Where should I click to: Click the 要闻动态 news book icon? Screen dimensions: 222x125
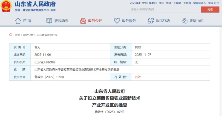coord(49,21)
